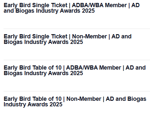Click 'ADBA/WBA Member' text in the Table of 10 title

click(94, 68)
